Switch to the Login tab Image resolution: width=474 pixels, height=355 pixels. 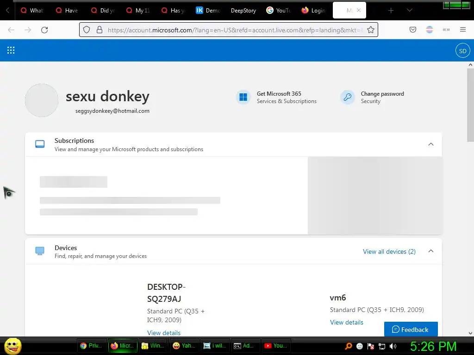(314, 11)
